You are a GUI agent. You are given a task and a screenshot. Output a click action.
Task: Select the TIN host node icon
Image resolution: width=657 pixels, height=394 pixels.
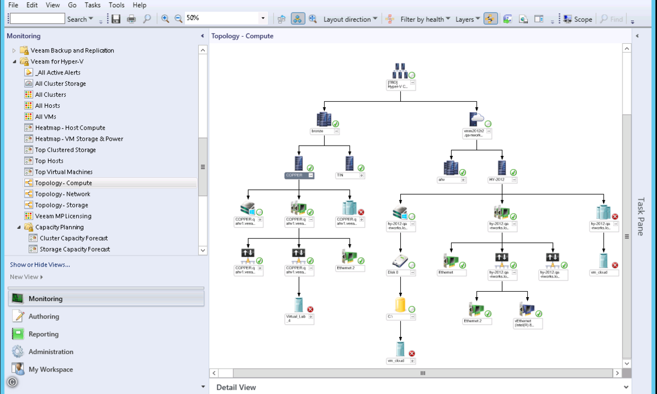click(x=349, y=163)
